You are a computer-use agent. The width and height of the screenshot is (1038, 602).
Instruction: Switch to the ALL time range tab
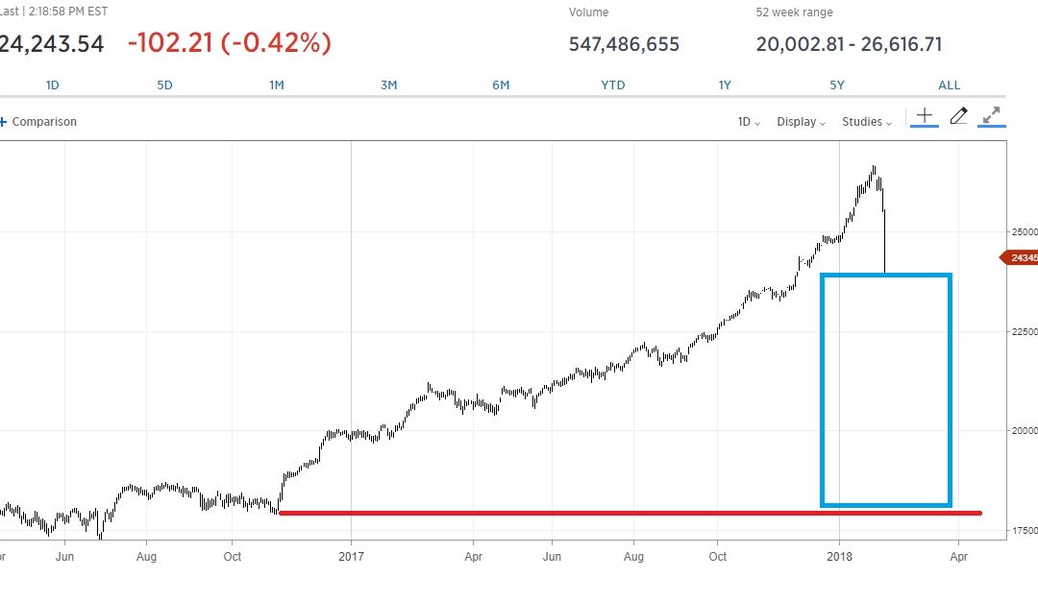(x=949, y=84)
